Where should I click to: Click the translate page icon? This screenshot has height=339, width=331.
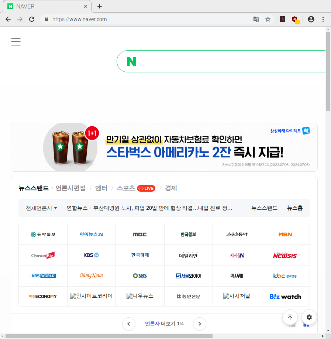[256, 19]
